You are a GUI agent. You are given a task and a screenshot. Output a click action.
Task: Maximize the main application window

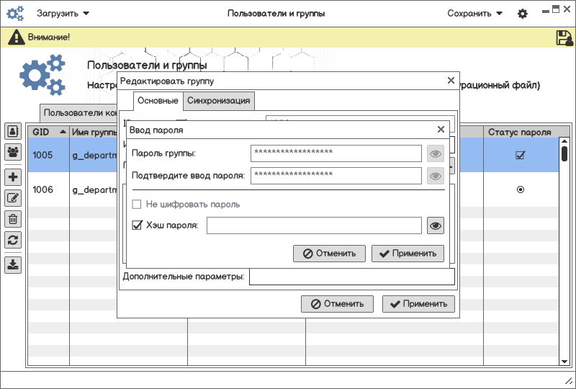click(x=556, y=9)
